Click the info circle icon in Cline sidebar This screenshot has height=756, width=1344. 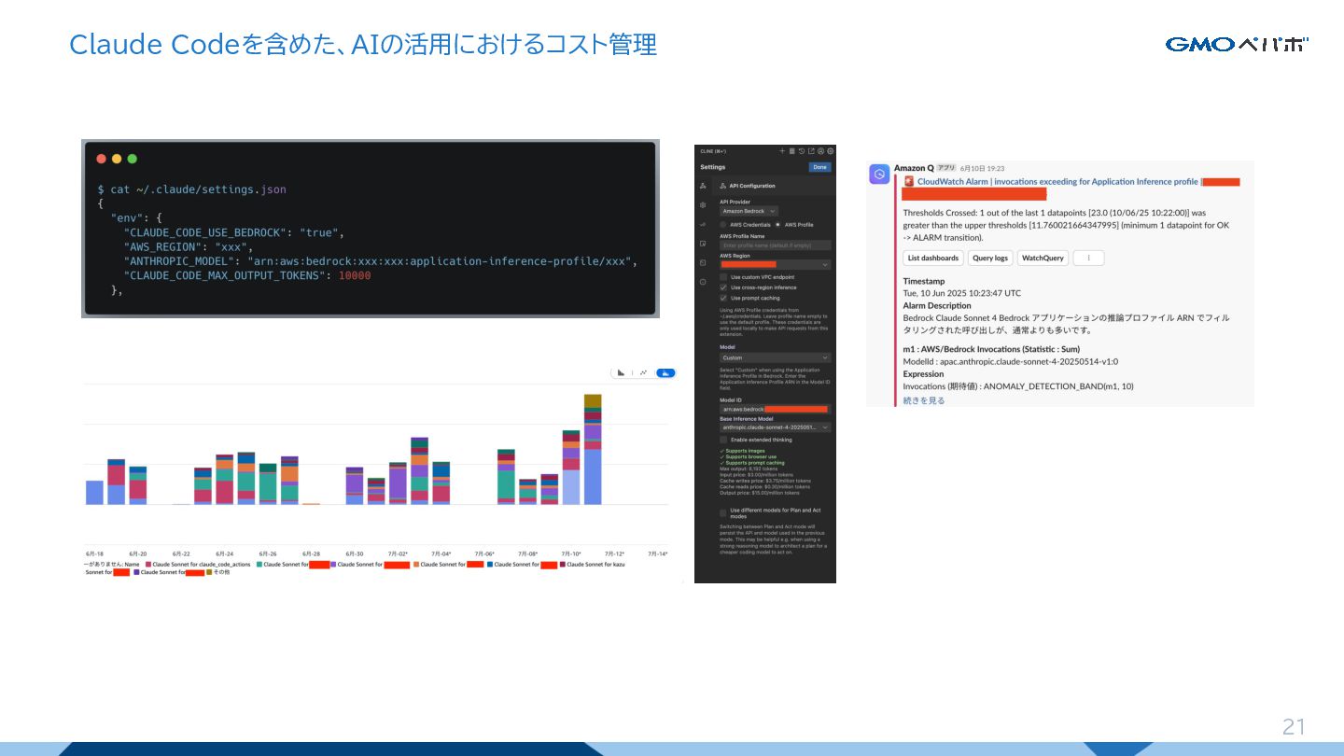(x=703, y=282)
